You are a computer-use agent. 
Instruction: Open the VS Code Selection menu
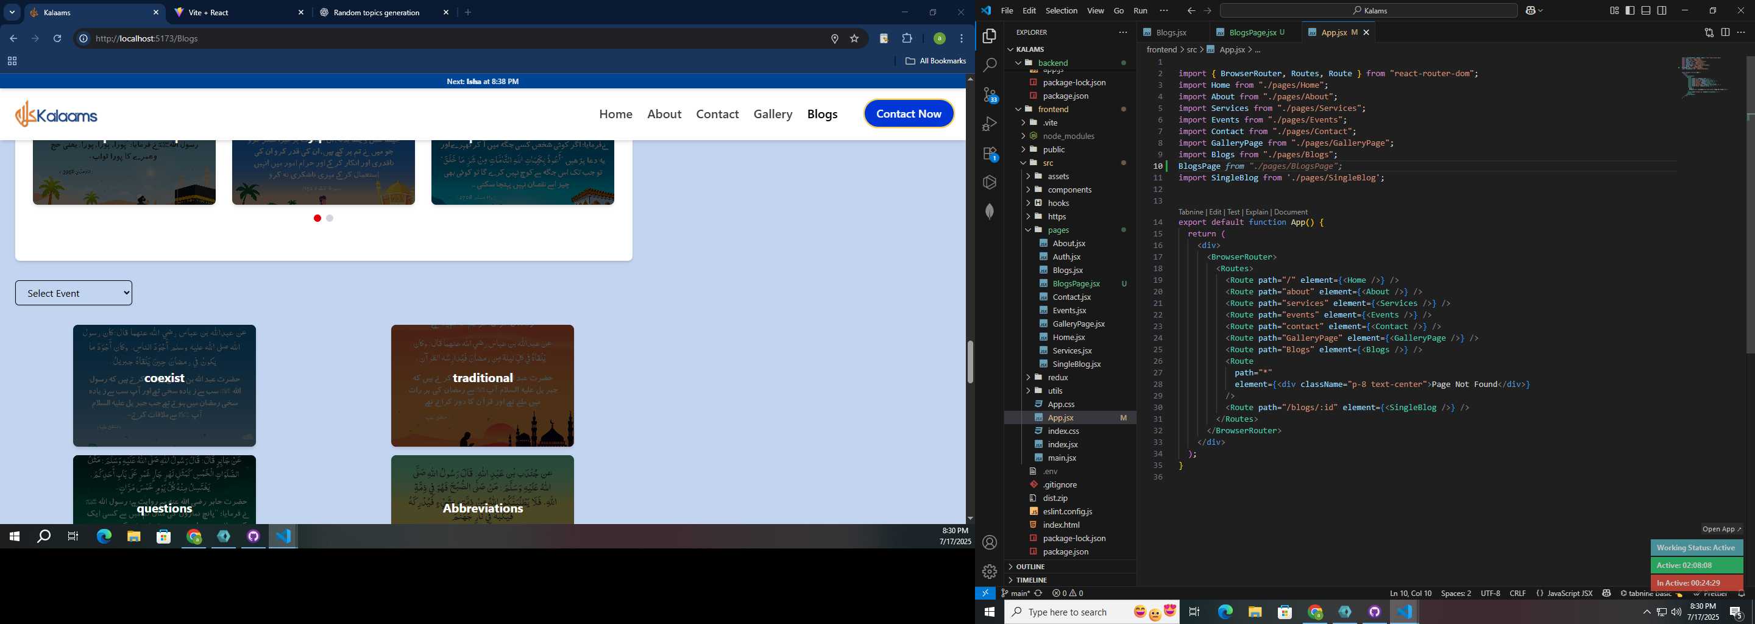[1061, 11]
